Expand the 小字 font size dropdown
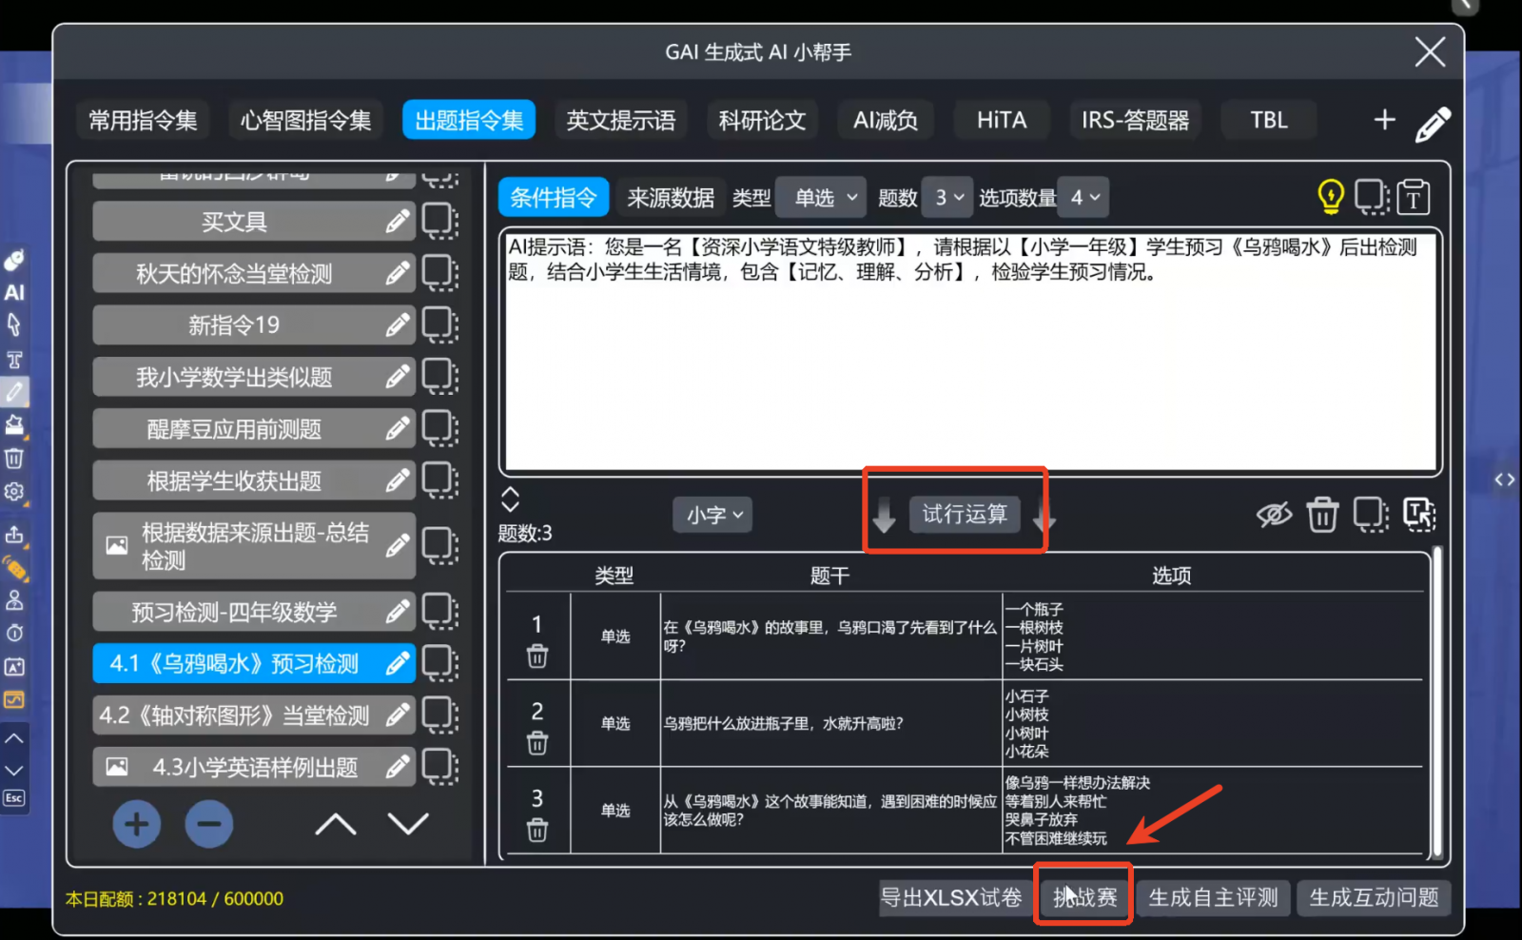The height and width of the screenshot is (940, 1522). pos(713,515)
